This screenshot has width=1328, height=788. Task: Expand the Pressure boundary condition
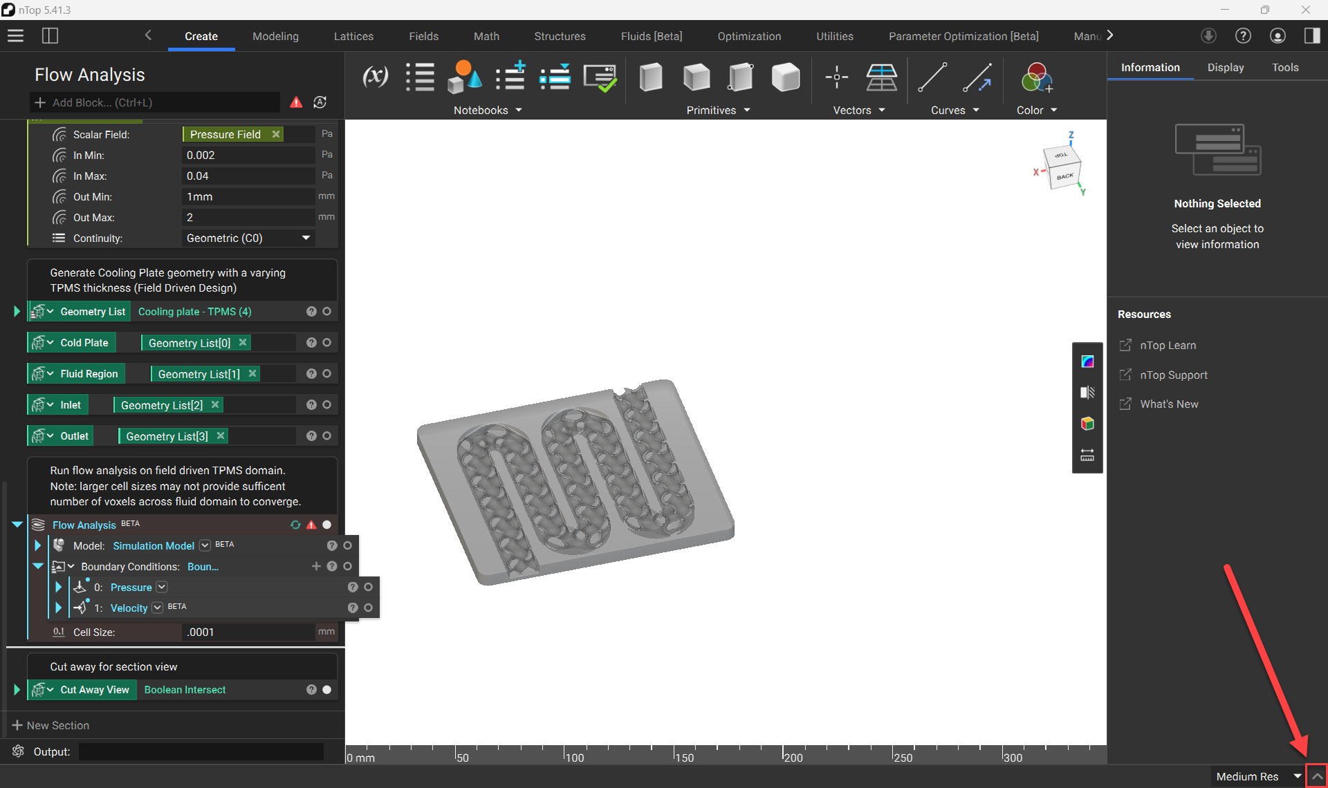(58, 588)
